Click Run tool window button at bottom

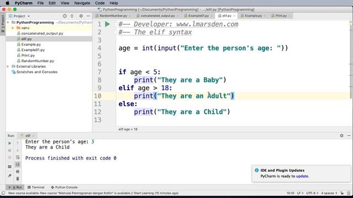pos(15,187)
